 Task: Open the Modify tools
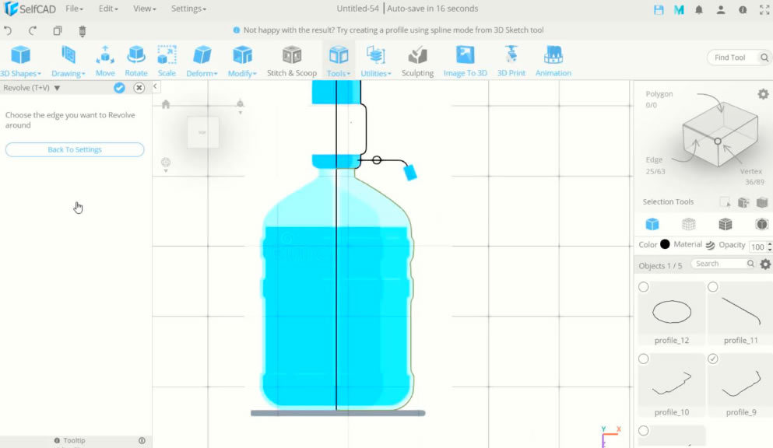click(242, 61)
